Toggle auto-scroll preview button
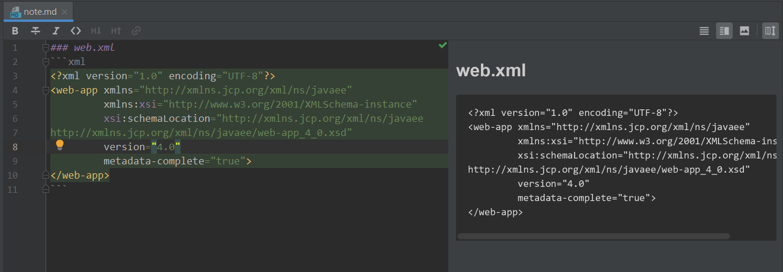 point(770,31)
